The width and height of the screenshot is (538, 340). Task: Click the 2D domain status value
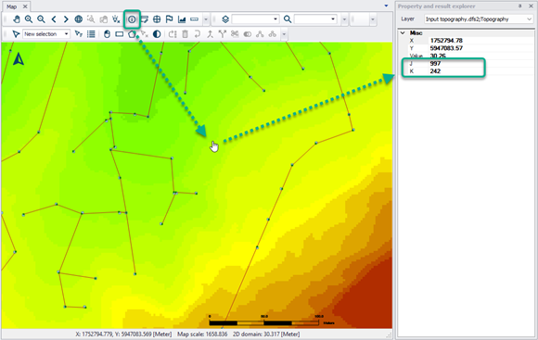[266, 334]
